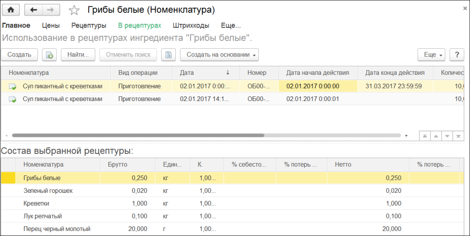Open the Еще dropdown button on right
This screenshot has height=236, width=470.
431,55
